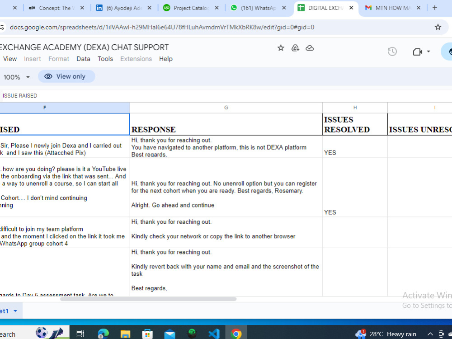The image size is (452, 339).
Task: Open the 100% zoom dropdown
Action: click(x=17, y=77)
